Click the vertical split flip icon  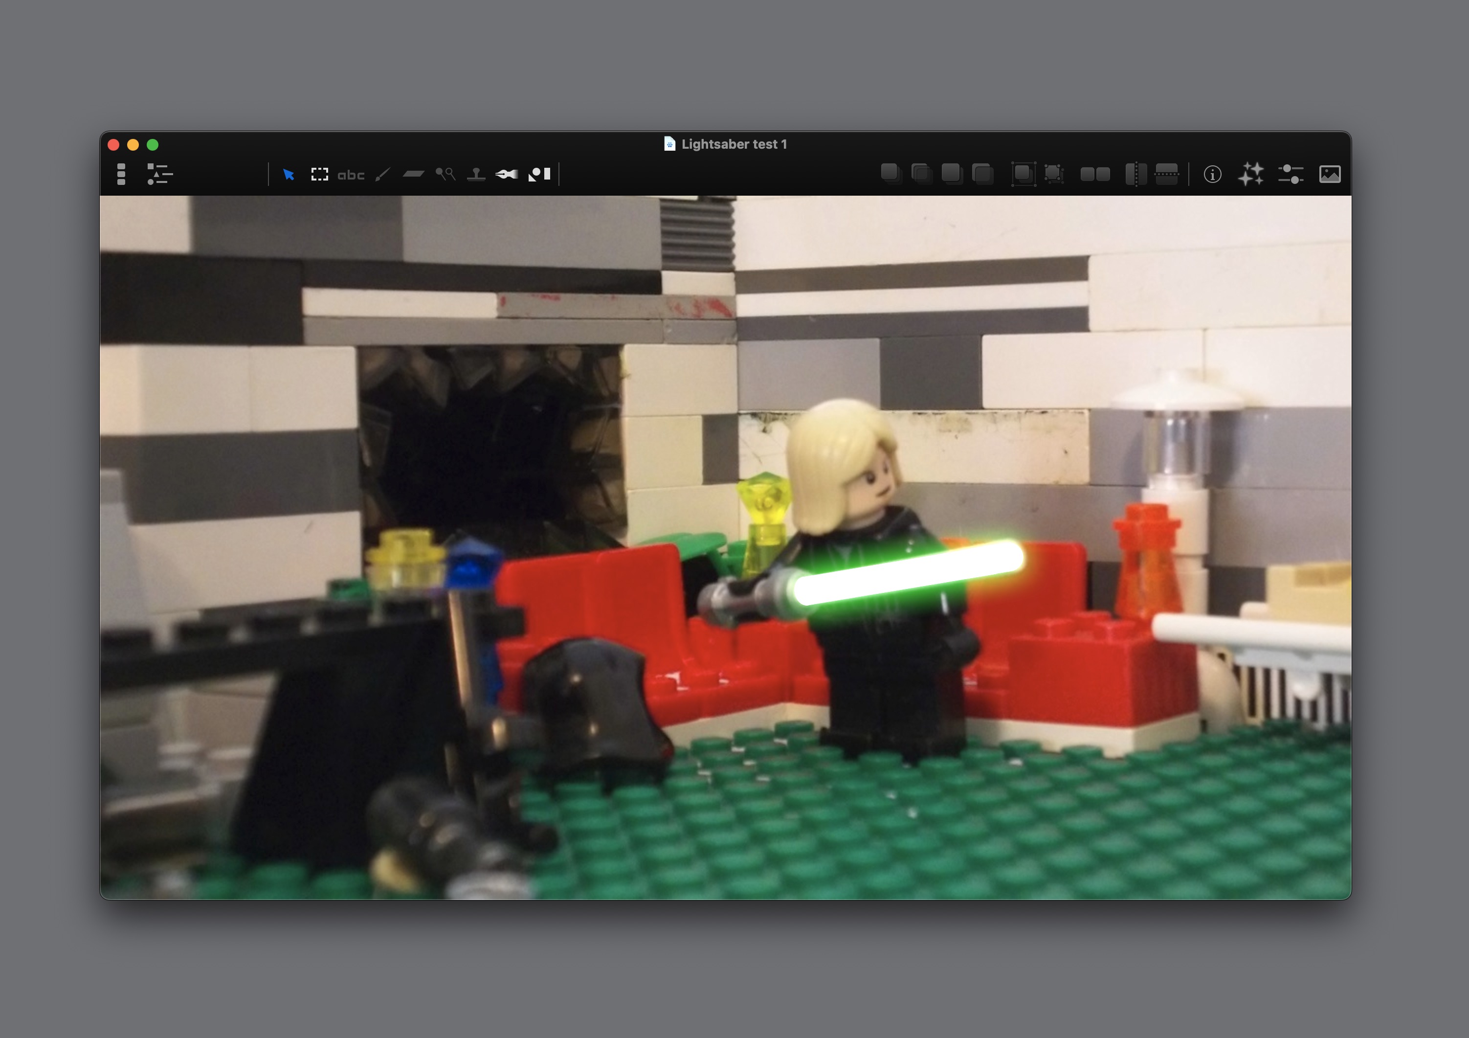[1135, 174]
